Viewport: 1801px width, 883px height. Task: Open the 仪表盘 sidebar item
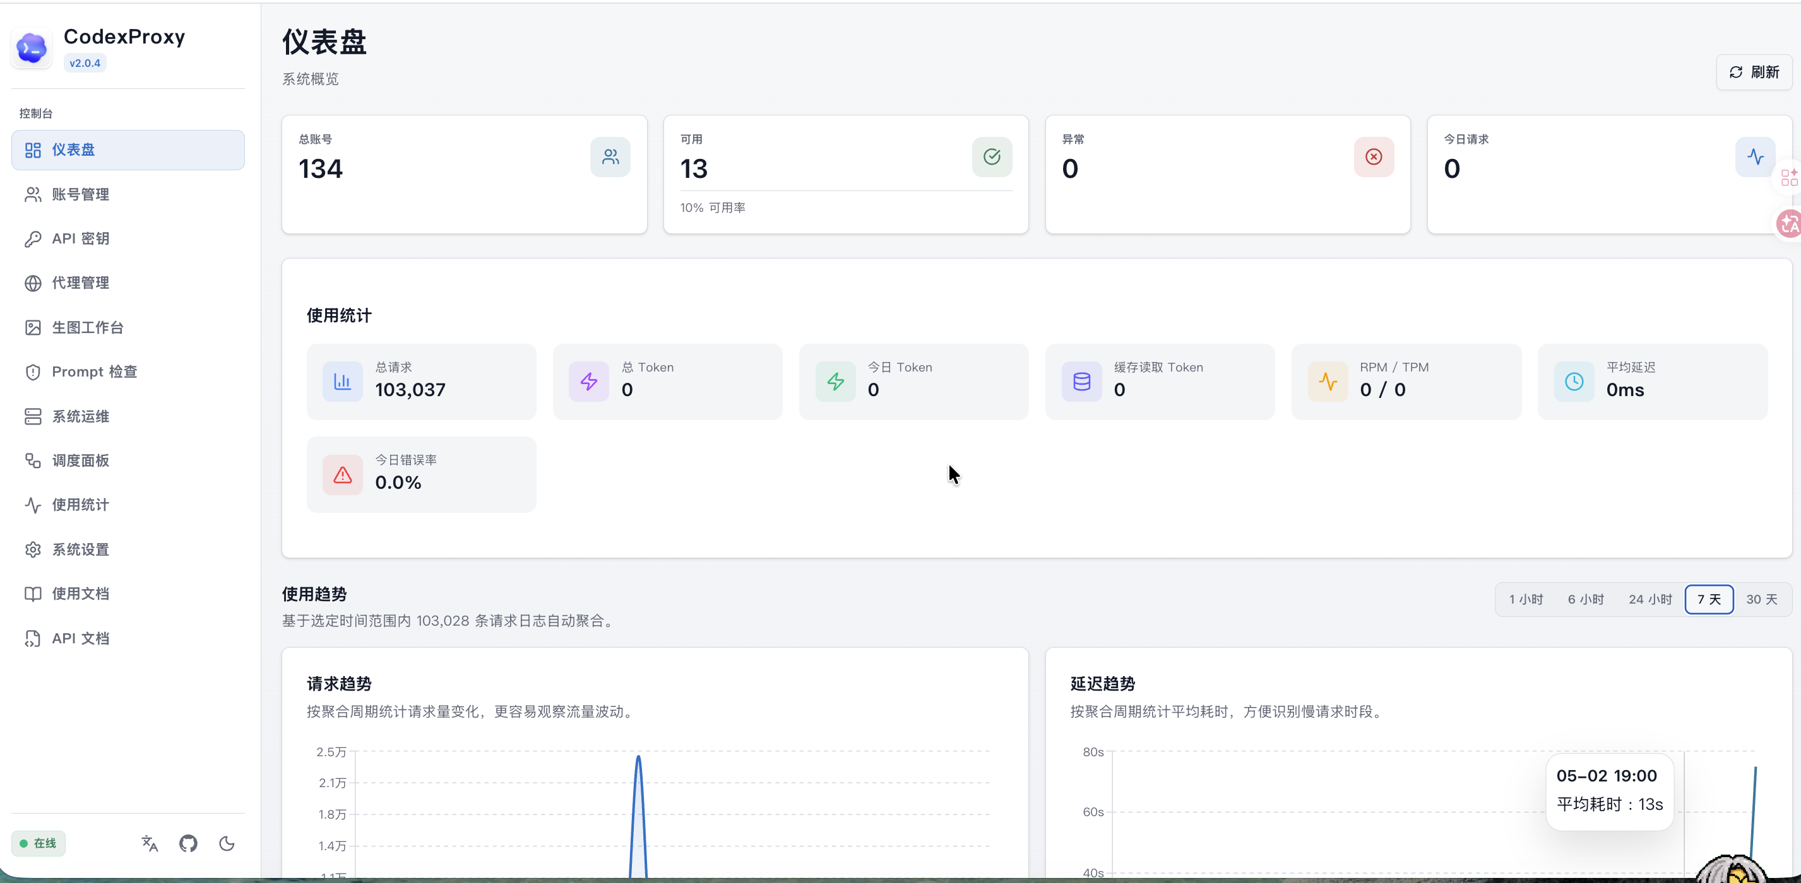128,149
